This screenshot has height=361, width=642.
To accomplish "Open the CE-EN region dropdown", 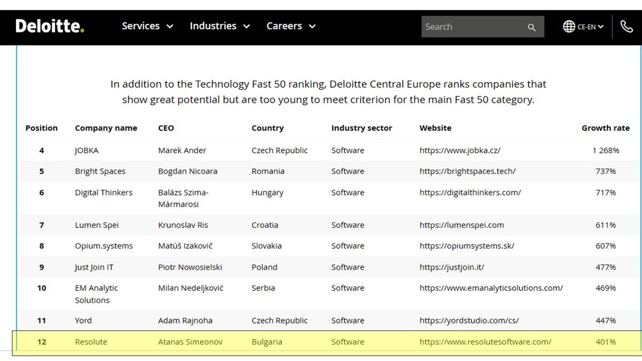I will click(591, 27).
